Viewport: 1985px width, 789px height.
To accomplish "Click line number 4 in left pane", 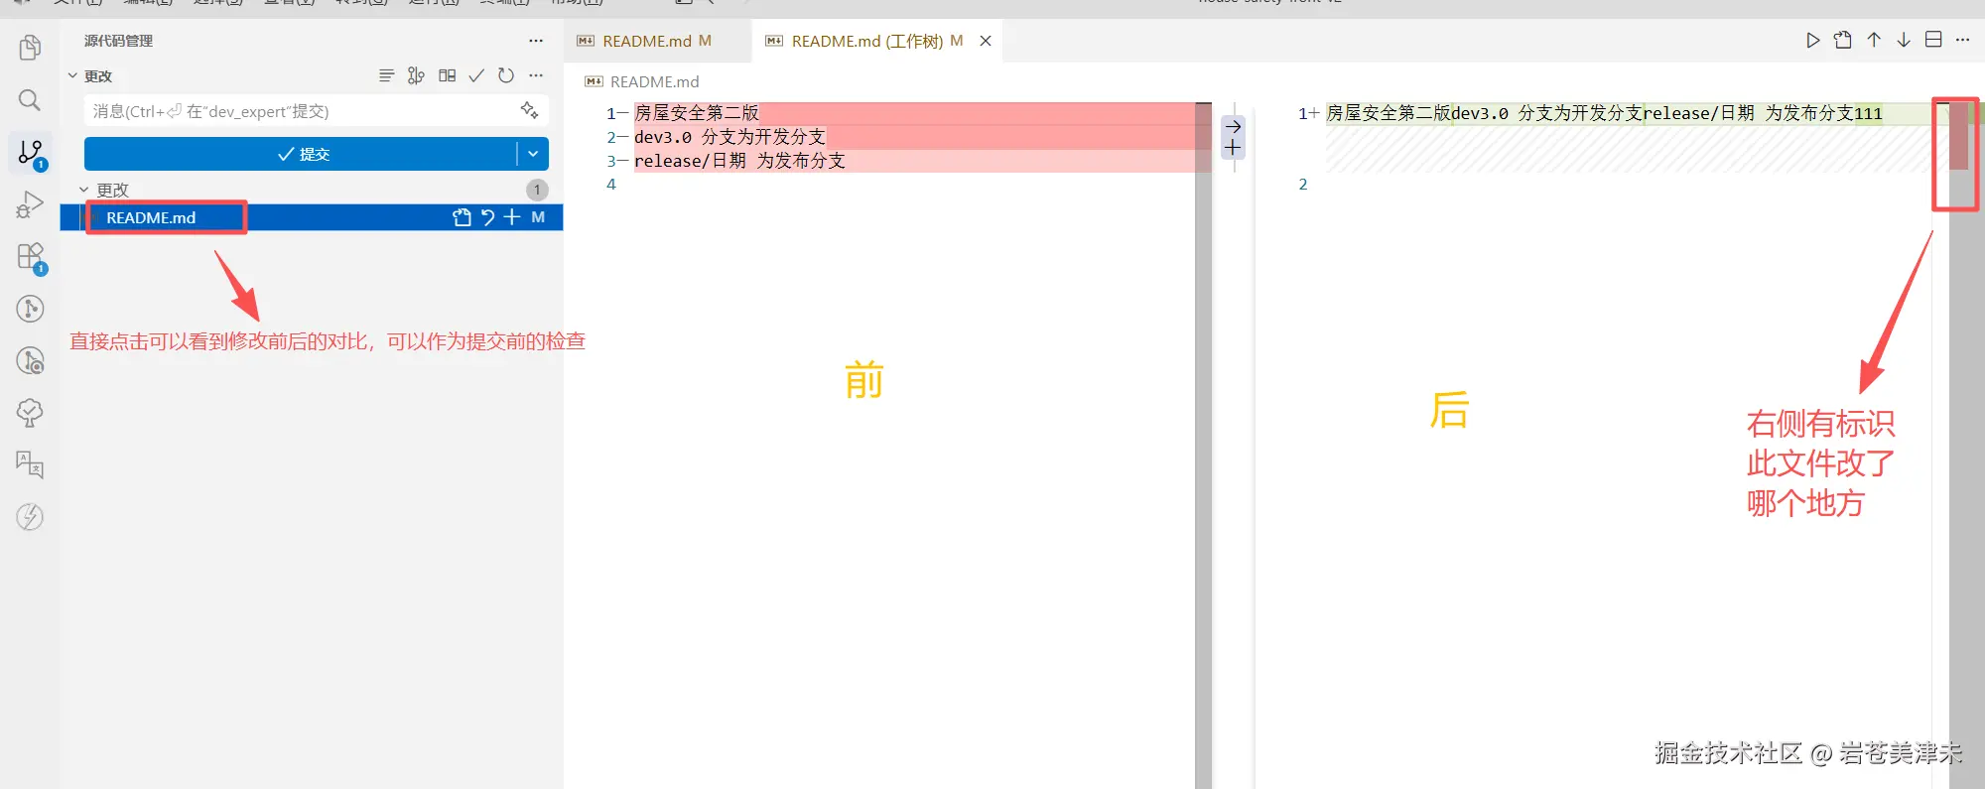I will pos(611,184).
